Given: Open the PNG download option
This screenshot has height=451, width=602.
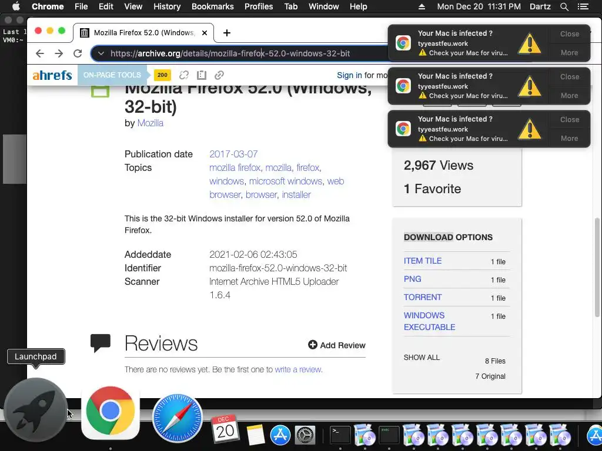Looking at the screenshot, I should 412,279.
